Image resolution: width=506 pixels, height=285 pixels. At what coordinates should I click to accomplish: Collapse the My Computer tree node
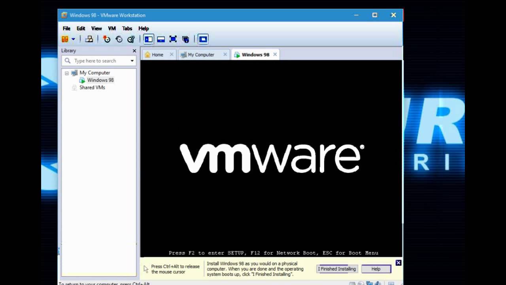point(67,73)
